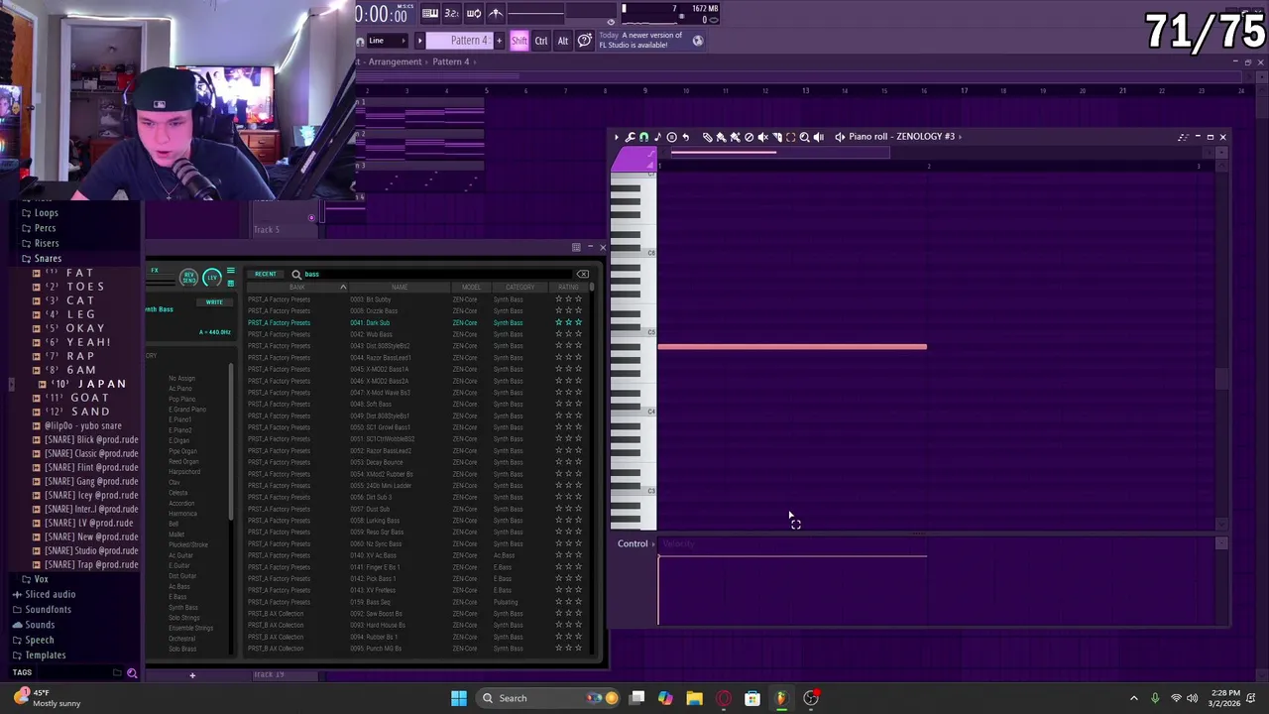Open ZENOLOGY hamburger menu icon
The image size is (1269, 714).
pyautogui.click(x=231, y=271)
